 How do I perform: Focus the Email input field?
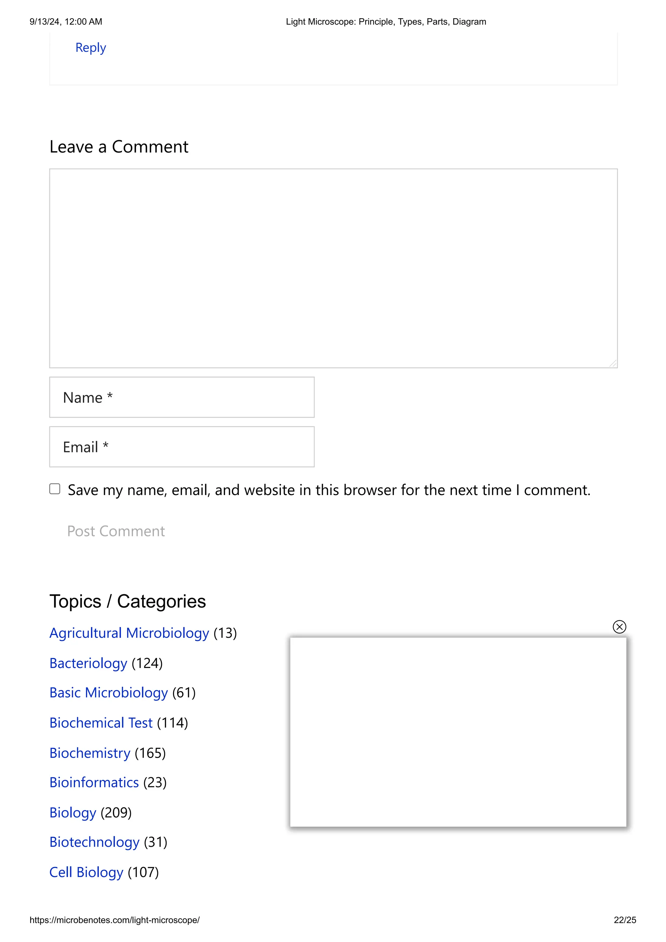pyautogui.click(x=182, y=447)
